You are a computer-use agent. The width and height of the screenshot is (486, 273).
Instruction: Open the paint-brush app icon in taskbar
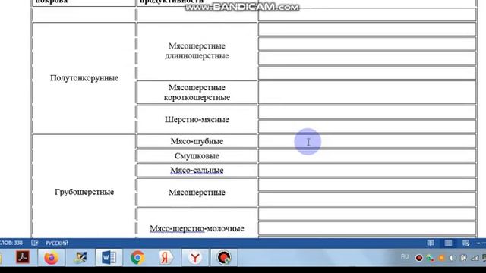click(x=80, y=258)
